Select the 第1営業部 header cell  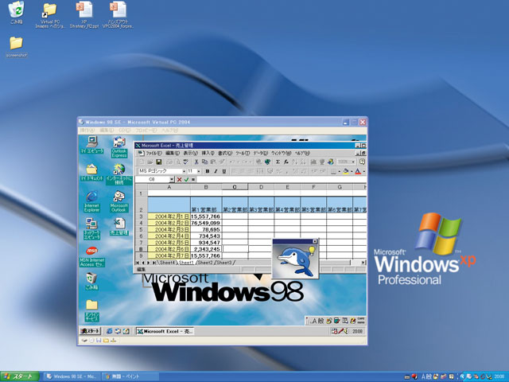[x=206, y=205]
